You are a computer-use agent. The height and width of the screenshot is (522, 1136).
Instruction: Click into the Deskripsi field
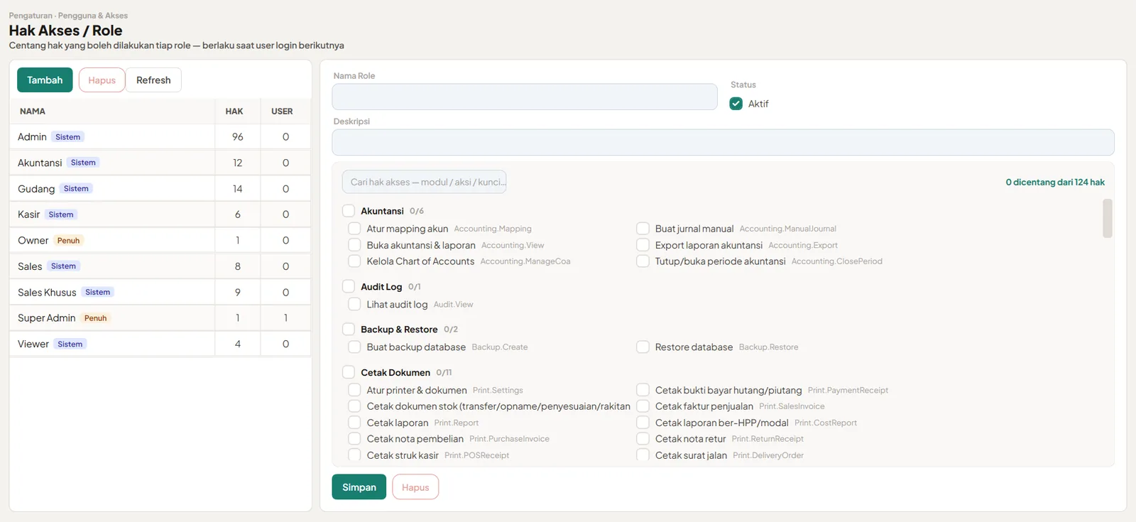pyautogui.click(x=723, y=142)
